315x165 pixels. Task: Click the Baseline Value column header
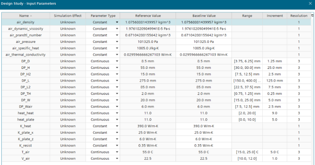click(204, 16)
